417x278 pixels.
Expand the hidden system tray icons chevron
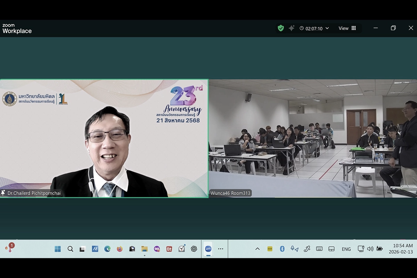coord(257,249)
